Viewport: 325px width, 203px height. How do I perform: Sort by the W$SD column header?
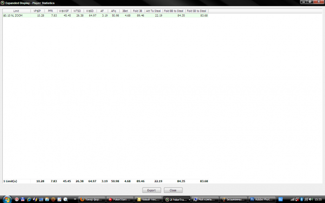pos(90,11)
